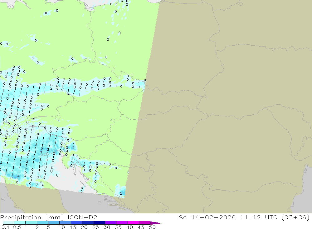
Task: Click the '35' legend tick label
Action: tap(118, 227)
